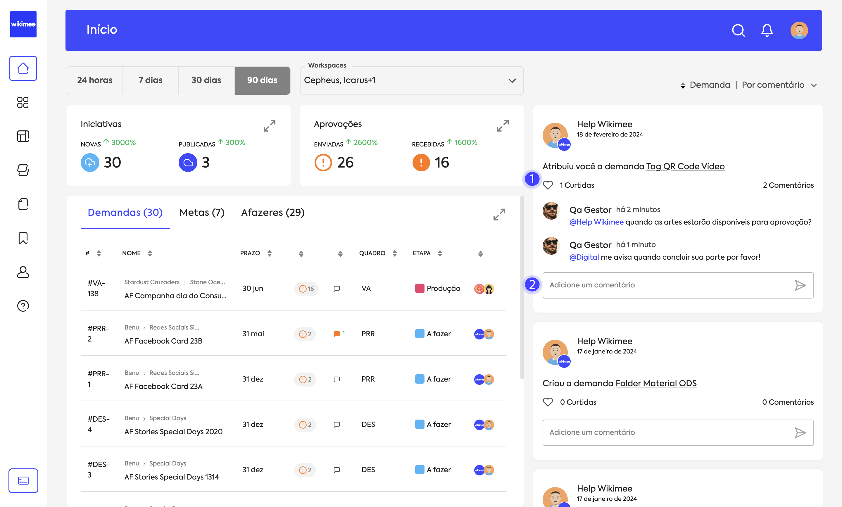Open the Tag QR Code Vídeo link

tap(685, 166)
